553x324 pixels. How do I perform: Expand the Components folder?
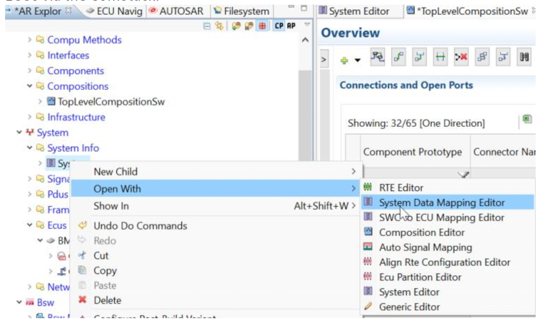click(x=30, y=71)
